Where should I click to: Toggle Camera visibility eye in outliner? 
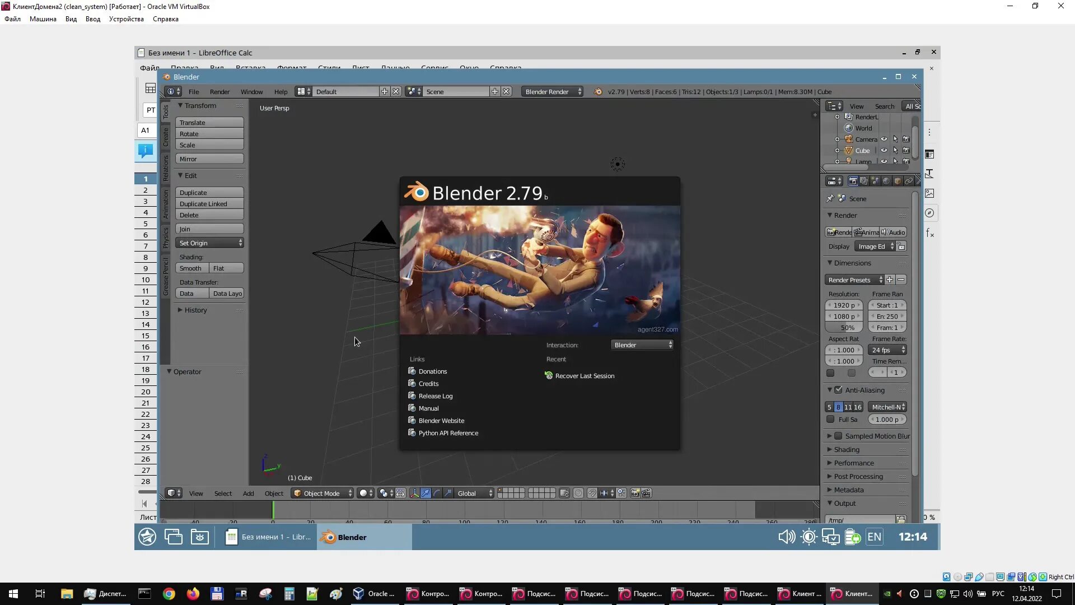point(884,139)
